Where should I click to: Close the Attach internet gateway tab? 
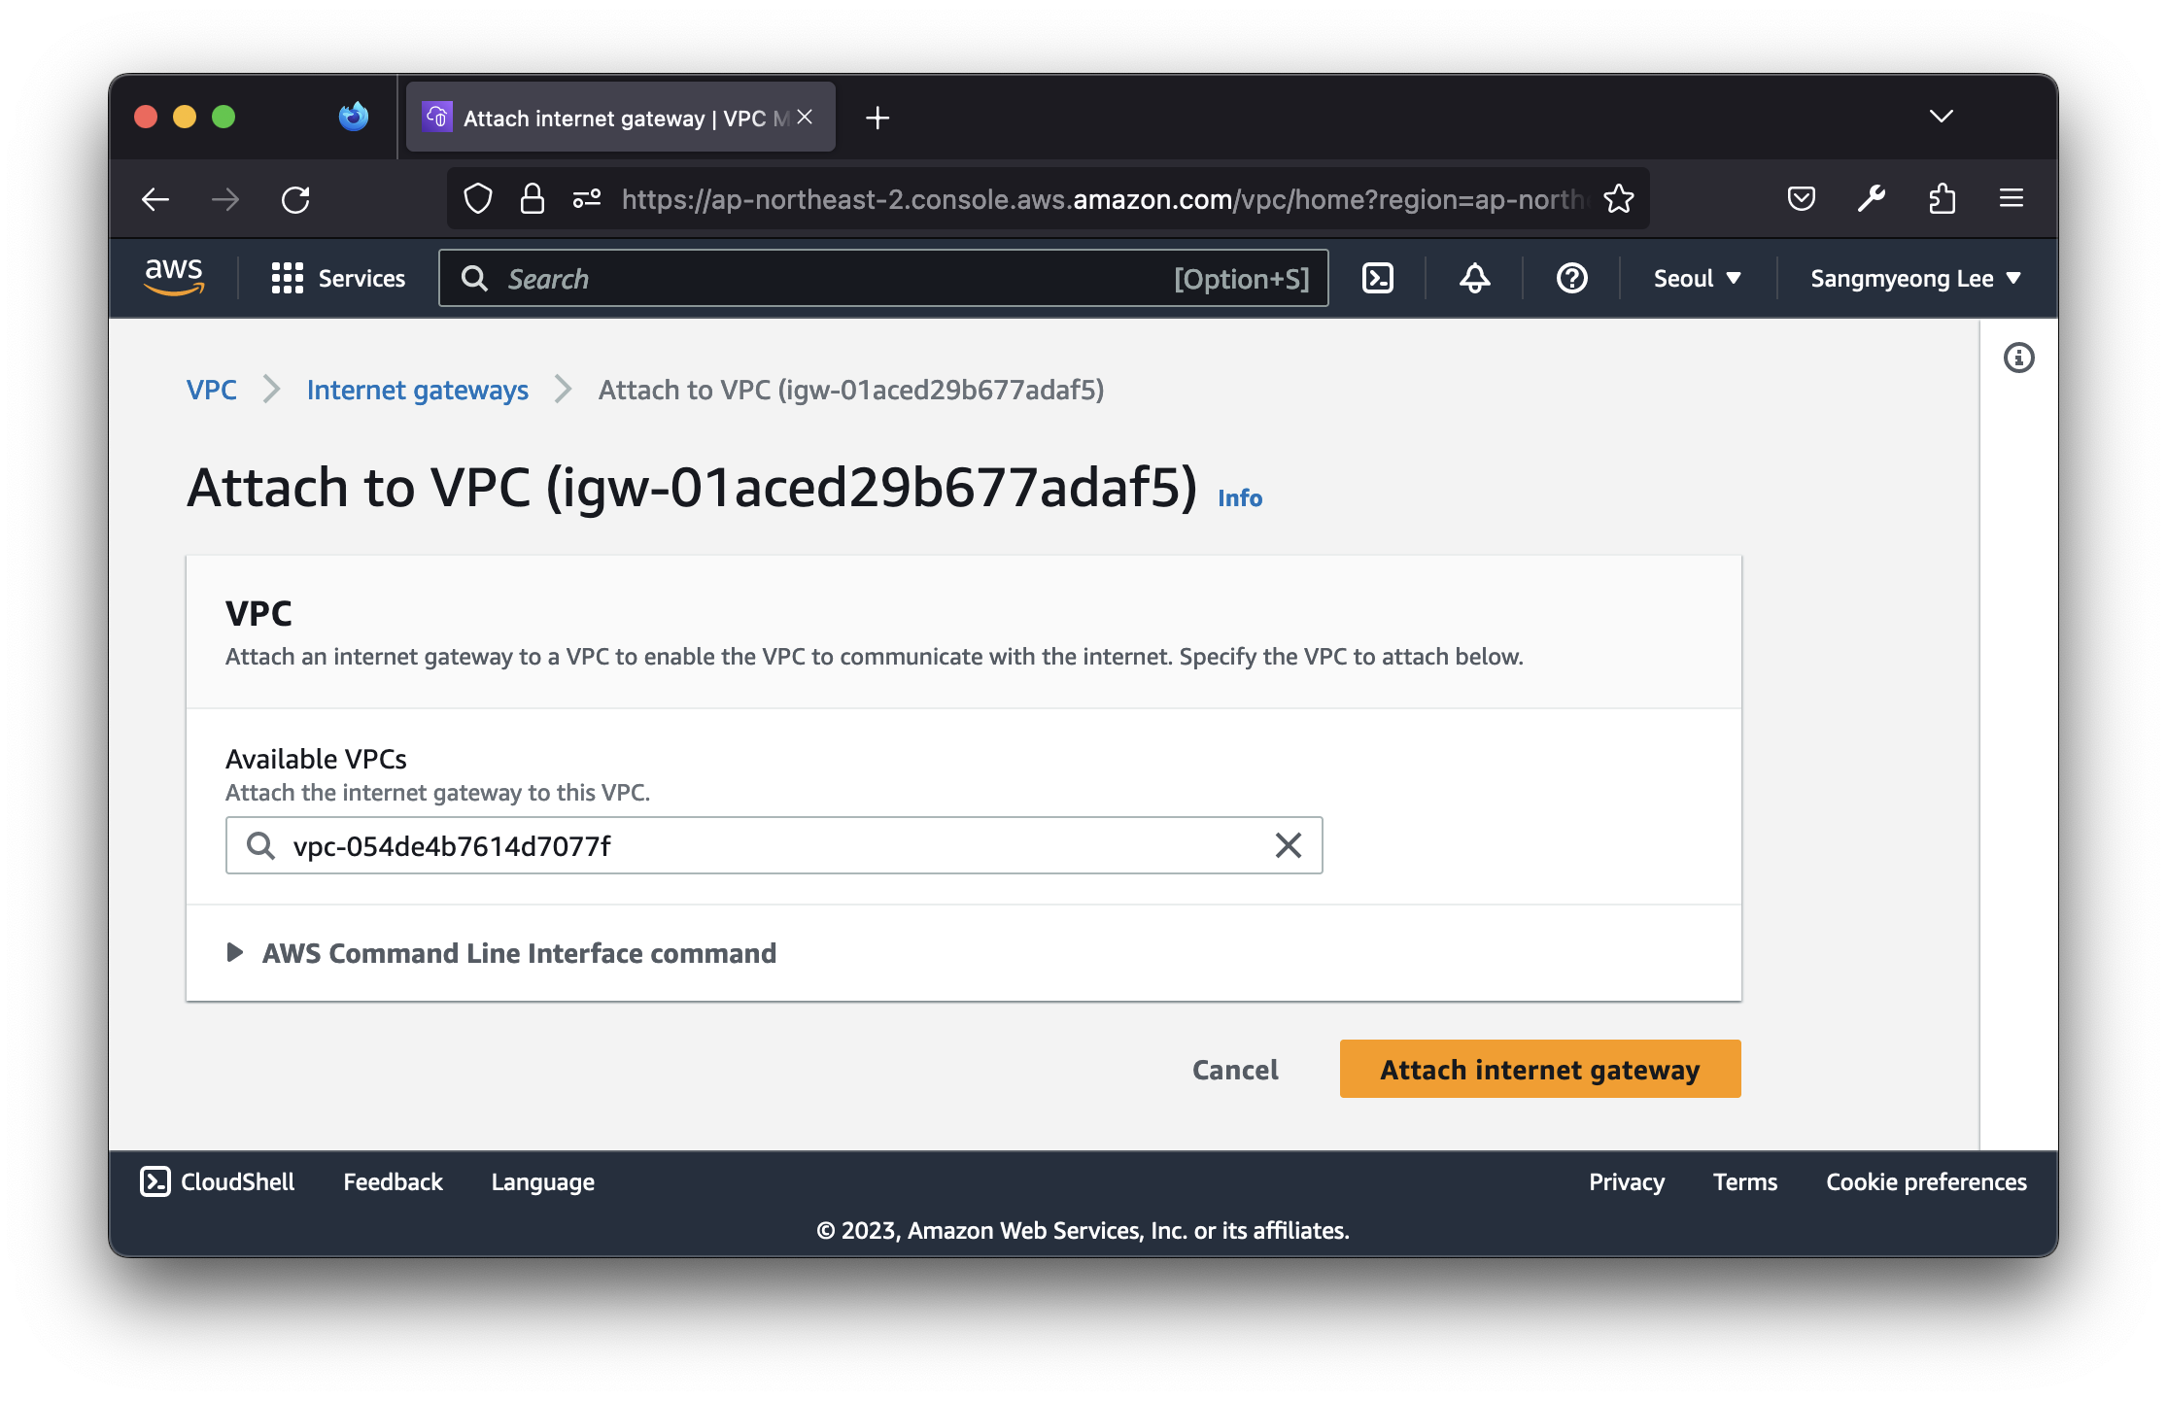click(x=805, y=118)
